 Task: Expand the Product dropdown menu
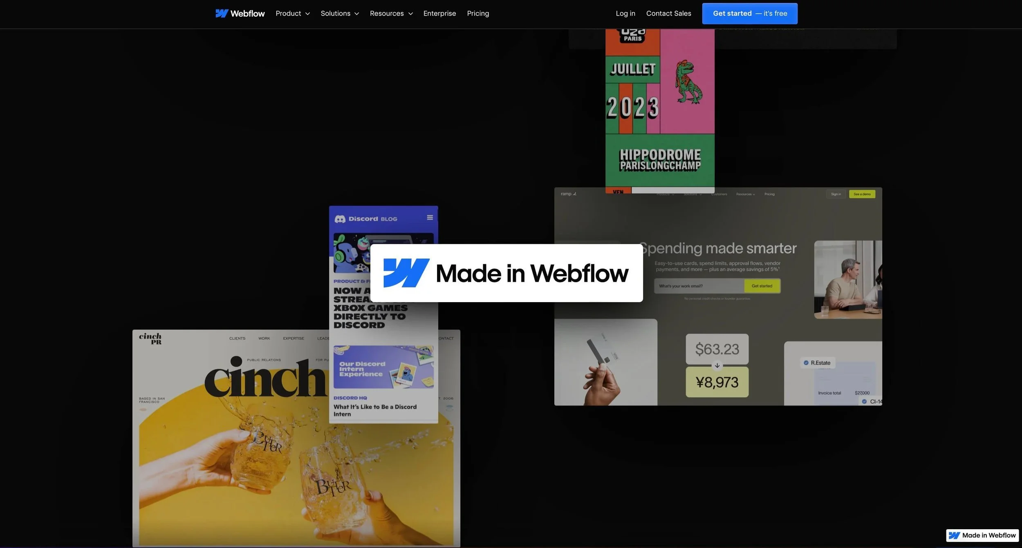pyautogui.click(x=292, y=13)
